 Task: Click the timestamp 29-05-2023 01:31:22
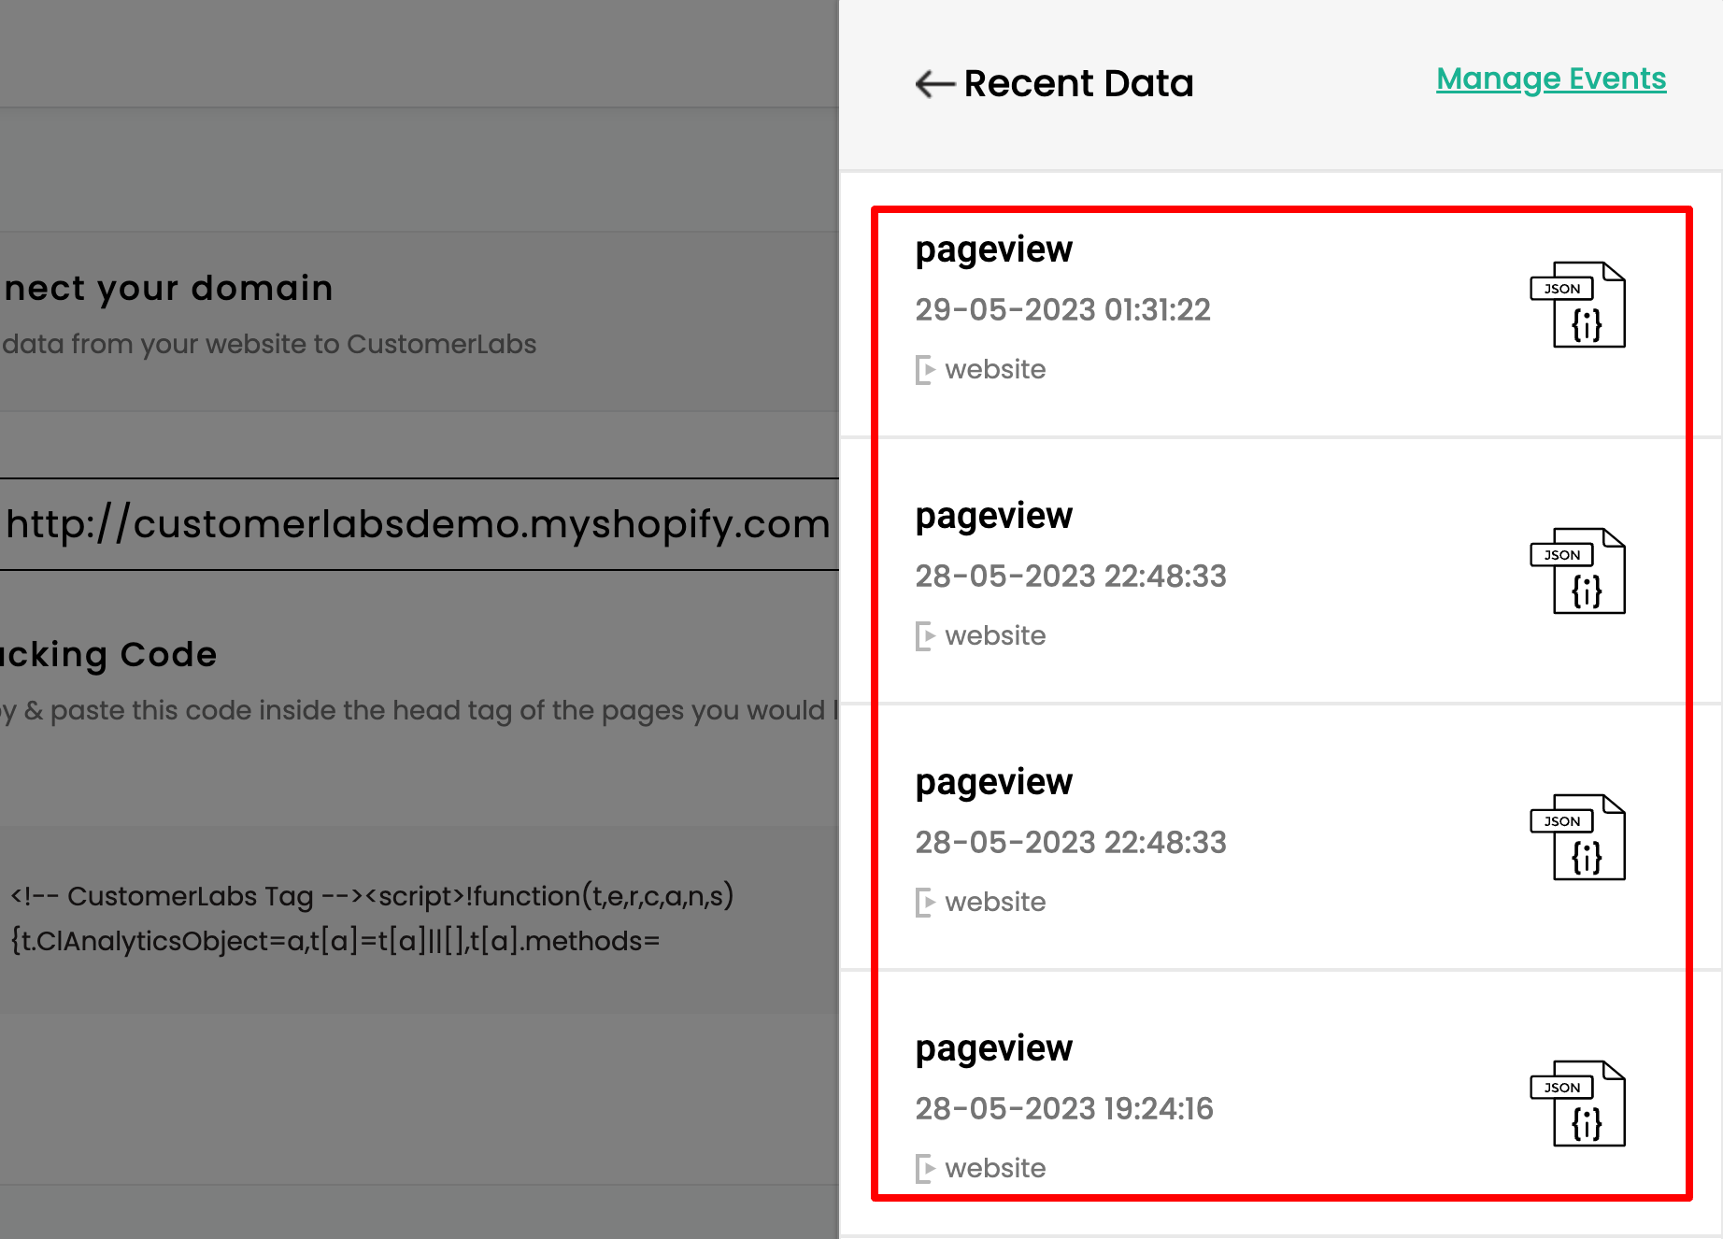pos(1062,309)
